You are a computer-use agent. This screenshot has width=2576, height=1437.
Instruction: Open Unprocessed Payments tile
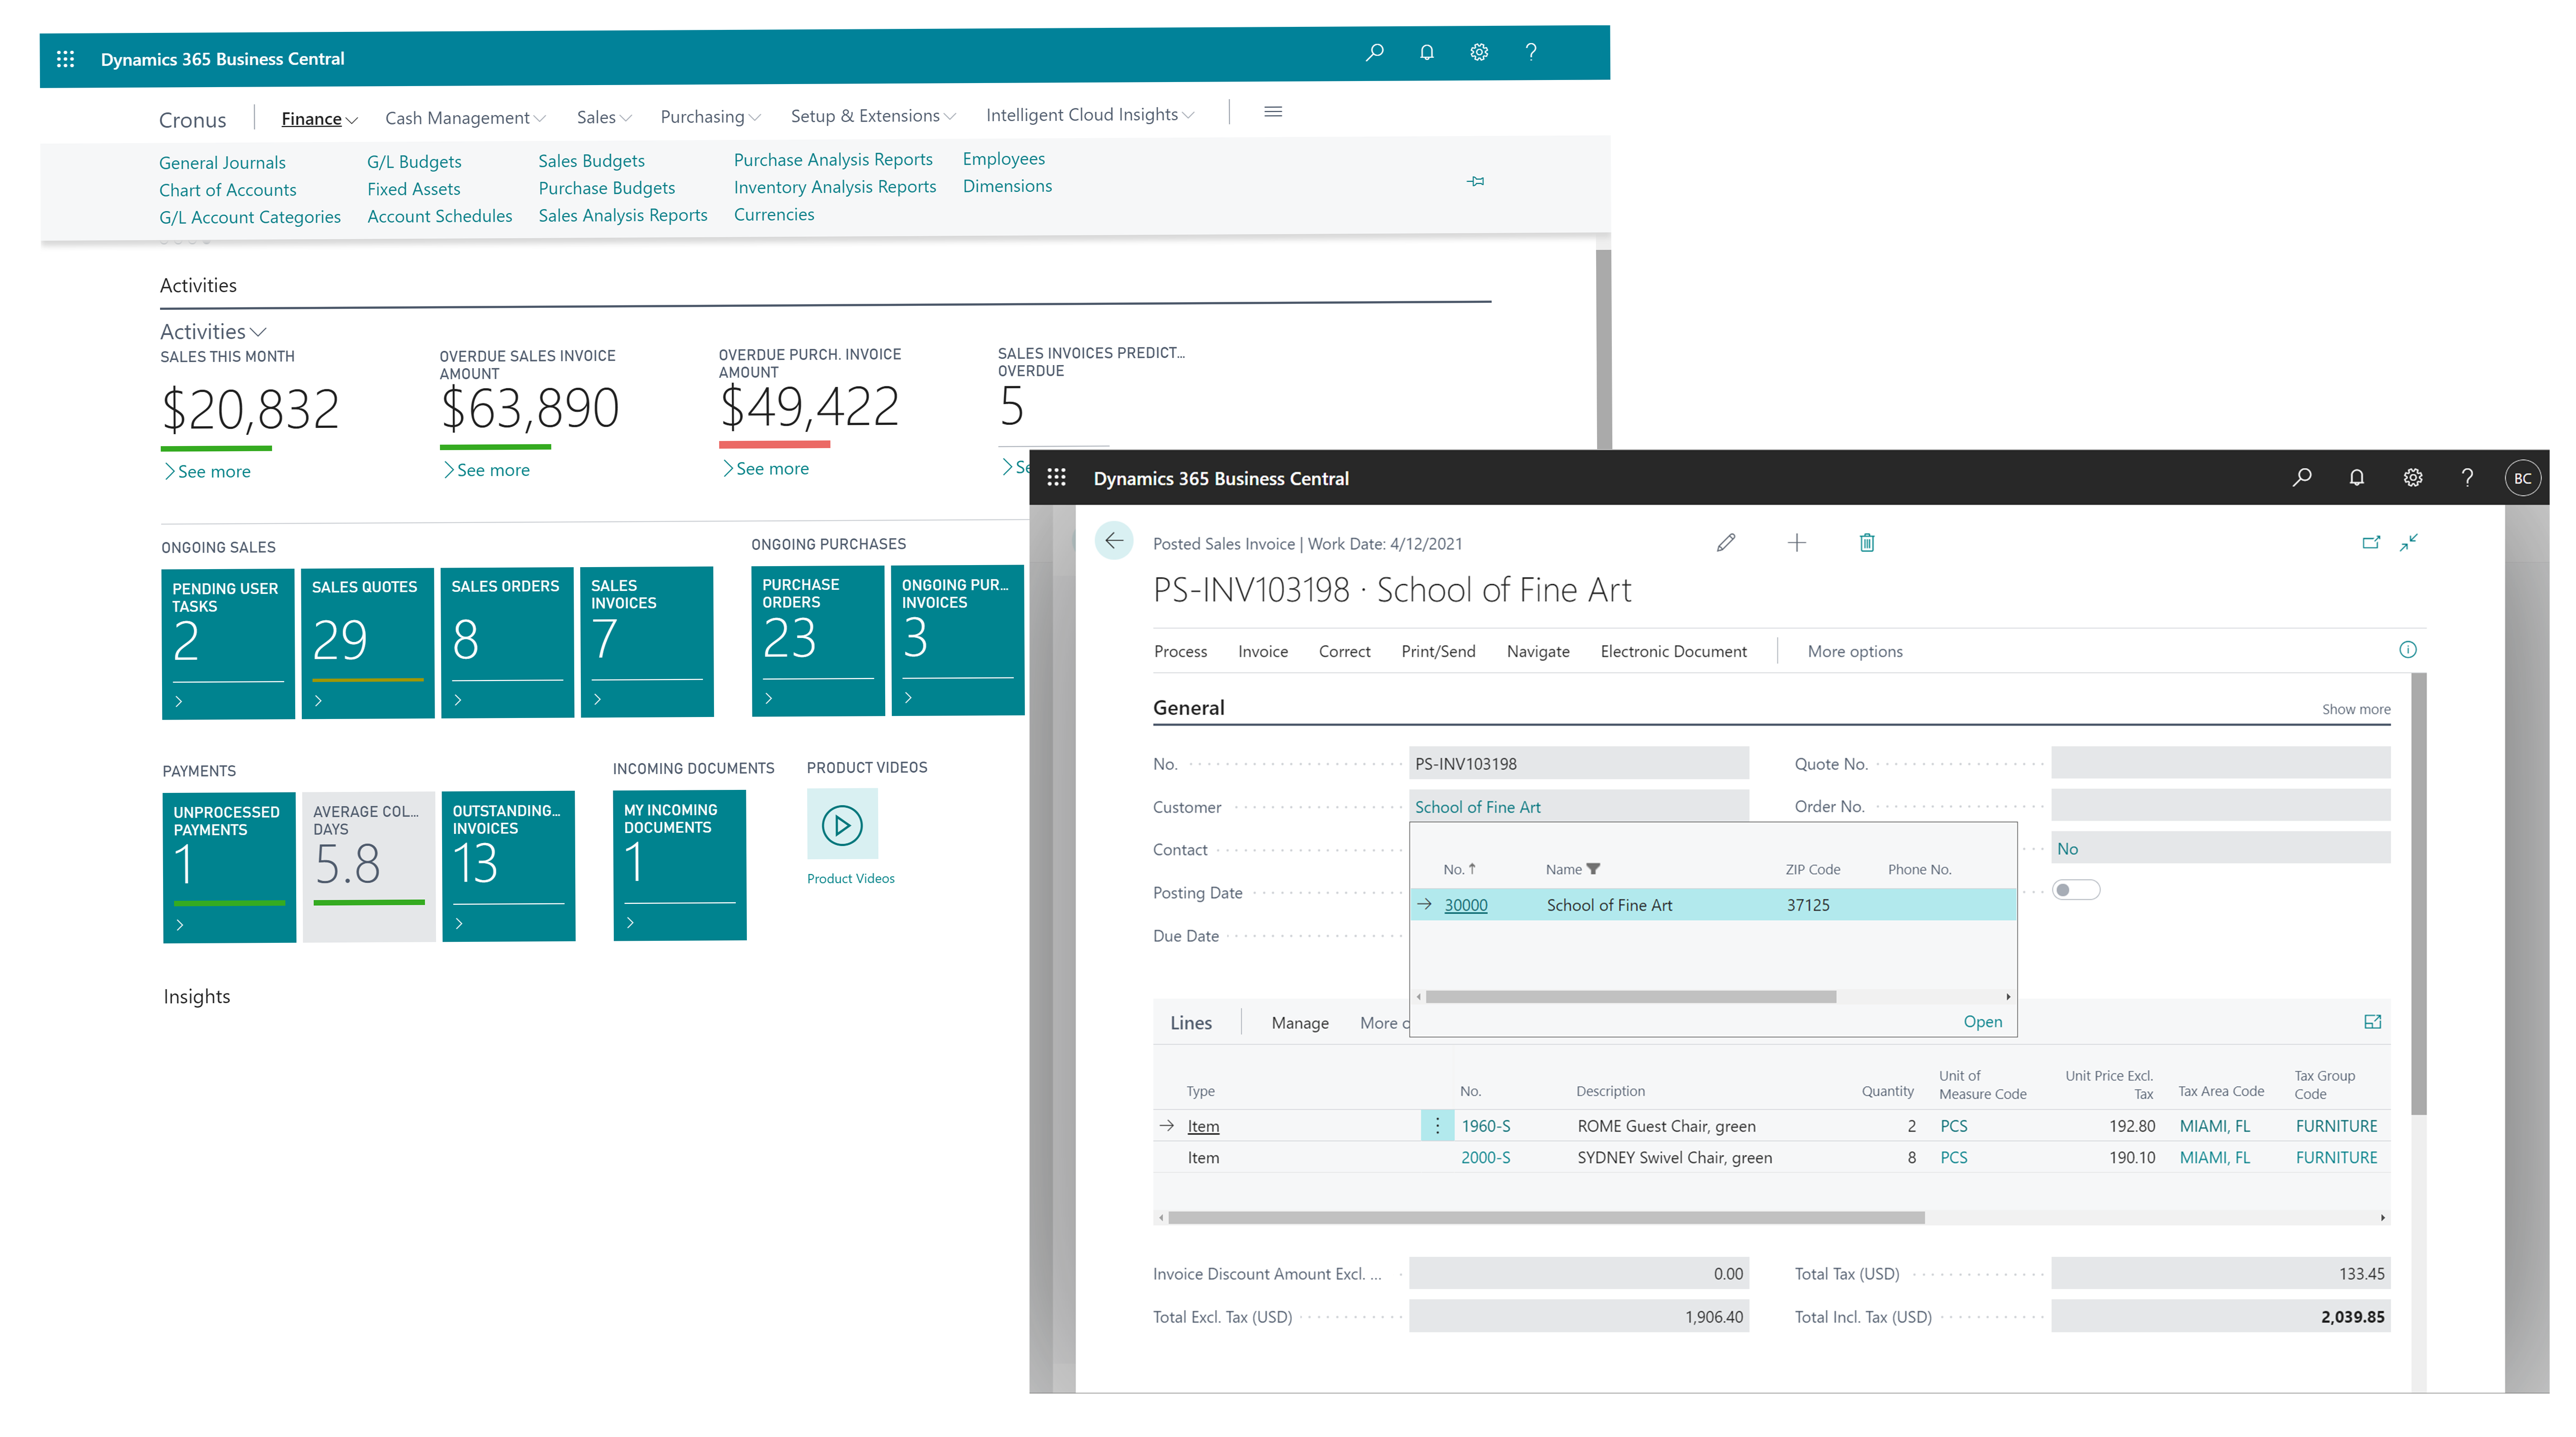pos(229,868)
